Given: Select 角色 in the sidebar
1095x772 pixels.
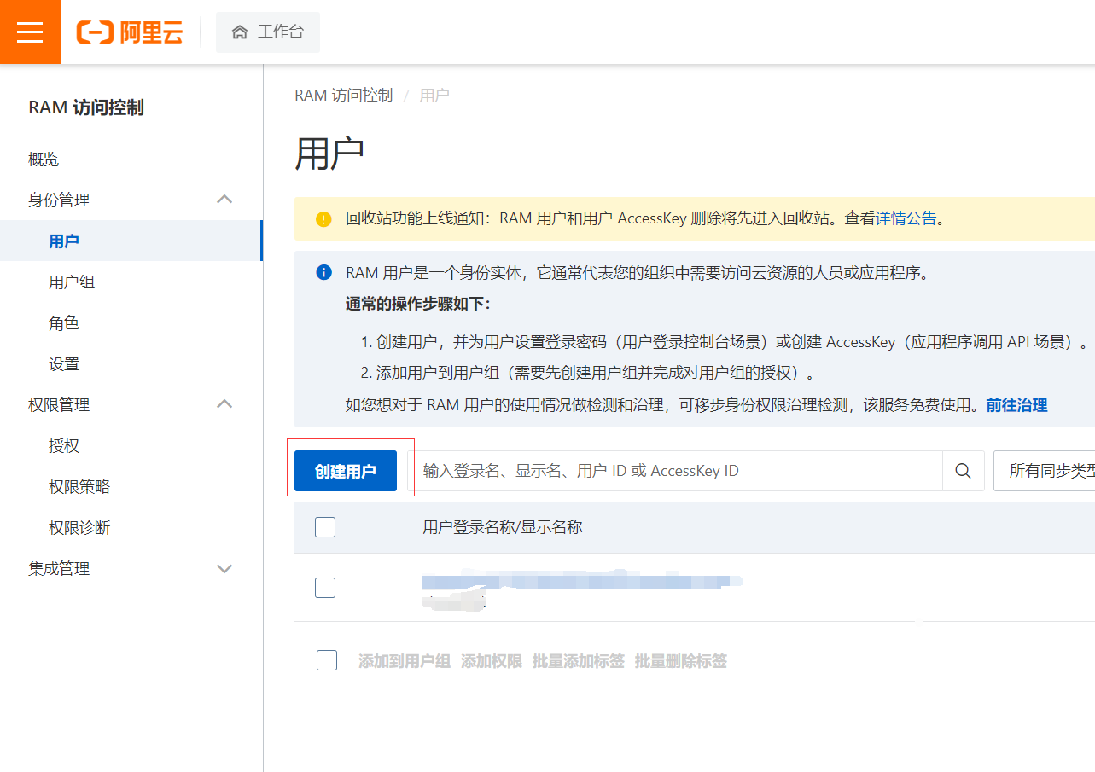Looking at the screenshot, I should tap(64, 322).
